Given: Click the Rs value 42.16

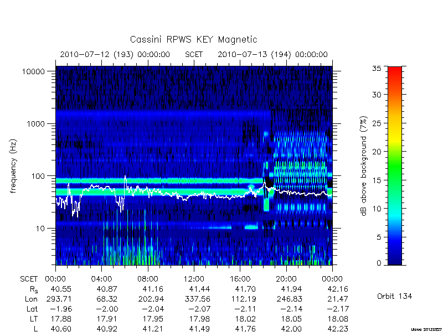Looking at the screenshot, I should (338, 289).
